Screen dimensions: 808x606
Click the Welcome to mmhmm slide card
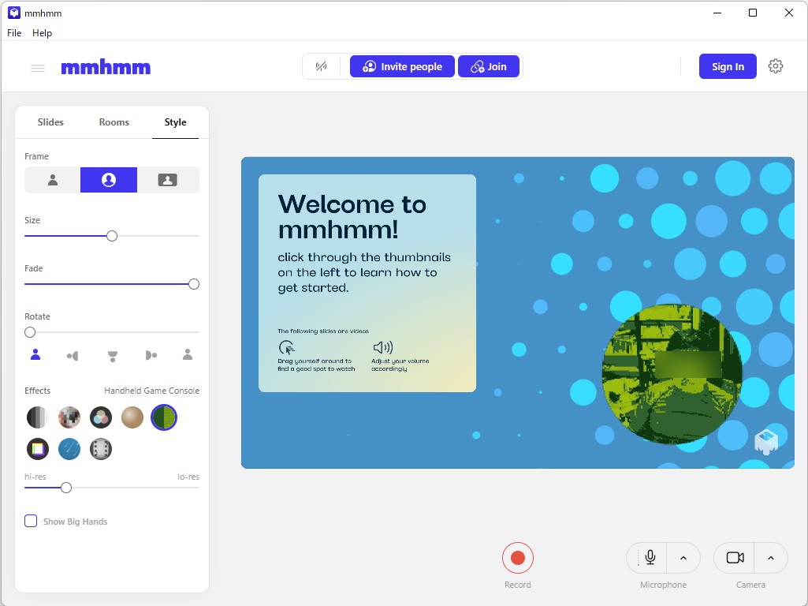tap(367, 283)
